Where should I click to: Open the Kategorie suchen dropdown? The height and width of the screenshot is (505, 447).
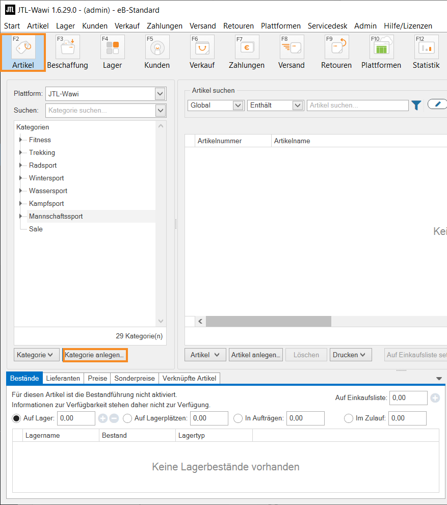[x=160, y=111]
